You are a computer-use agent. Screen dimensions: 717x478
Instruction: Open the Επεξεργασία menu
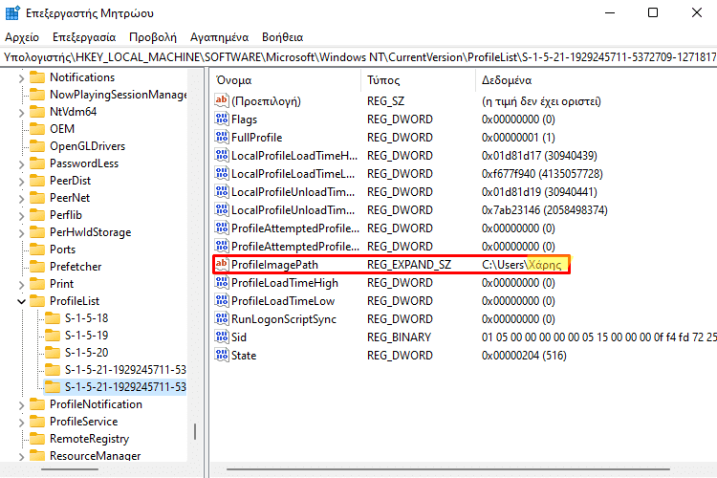pos(84,37)
